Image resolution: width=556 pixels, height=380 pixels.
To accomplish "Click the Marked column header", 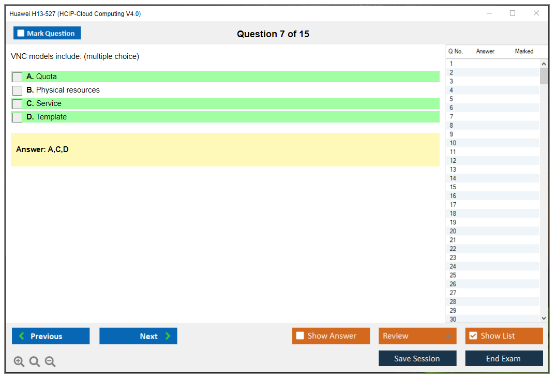I will pos(524,51).
